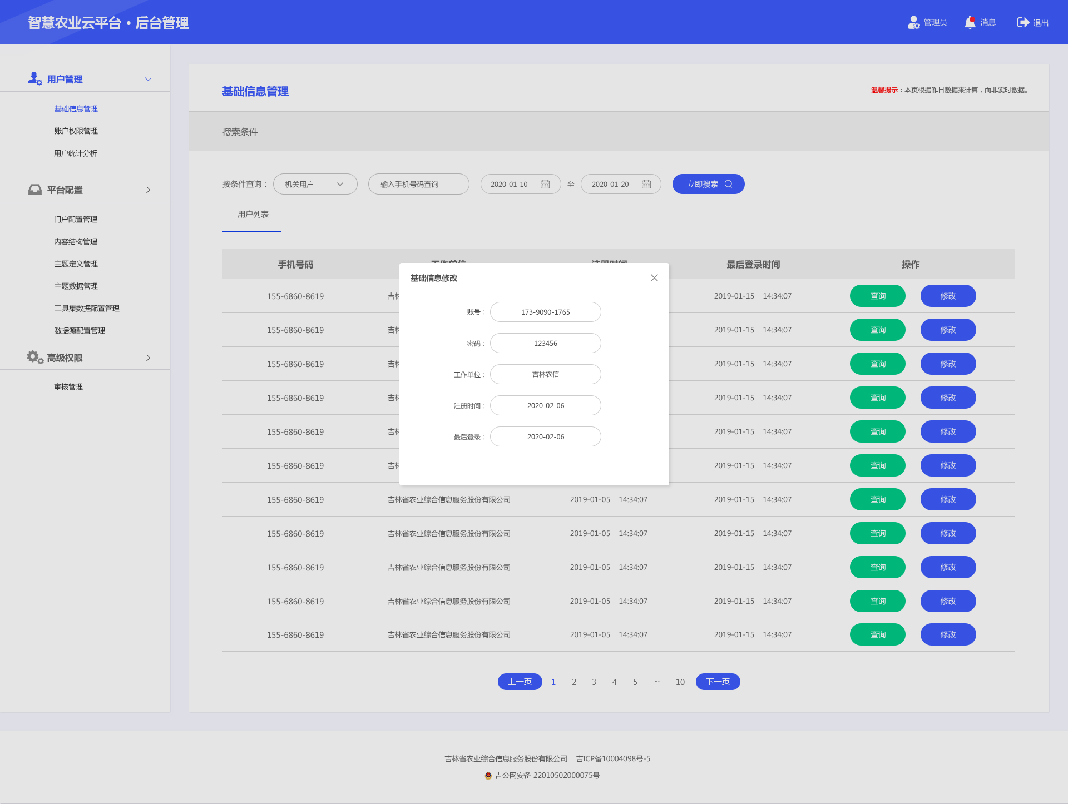Open 审核管理 menu item
This screenshot has width=1068, height=804.
[68, 386]
